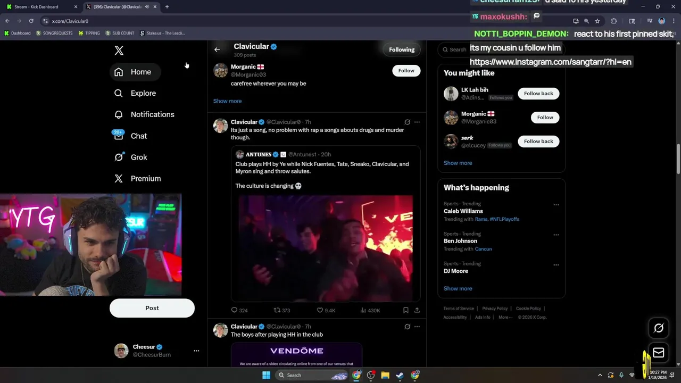Viewport: 681px width, 383px height.
Task: Bookmark the 'Its just a song' post
Action: [406, 310]
